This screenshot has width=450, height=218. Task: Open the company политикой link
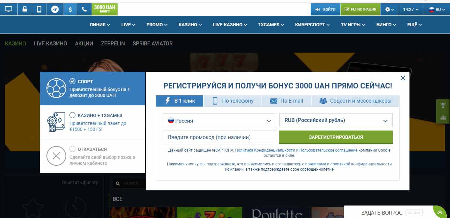pos(340,164)
